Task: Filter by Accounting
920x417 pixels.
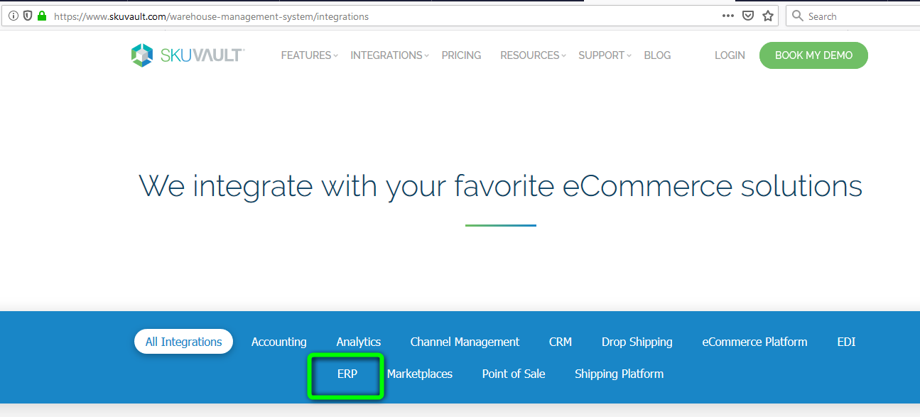Action: click(279, 342)
